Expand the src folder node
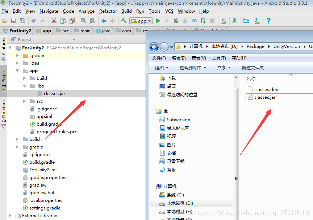Viewport: 313px width, 220px height. [x=25, y=101]
